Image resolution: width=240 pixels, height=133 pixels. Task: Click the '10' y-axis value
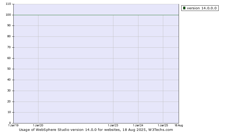(x=9, y=112)
